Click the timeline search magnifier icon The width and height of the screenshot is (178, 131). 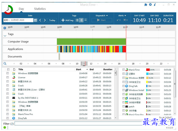(5, 63)
